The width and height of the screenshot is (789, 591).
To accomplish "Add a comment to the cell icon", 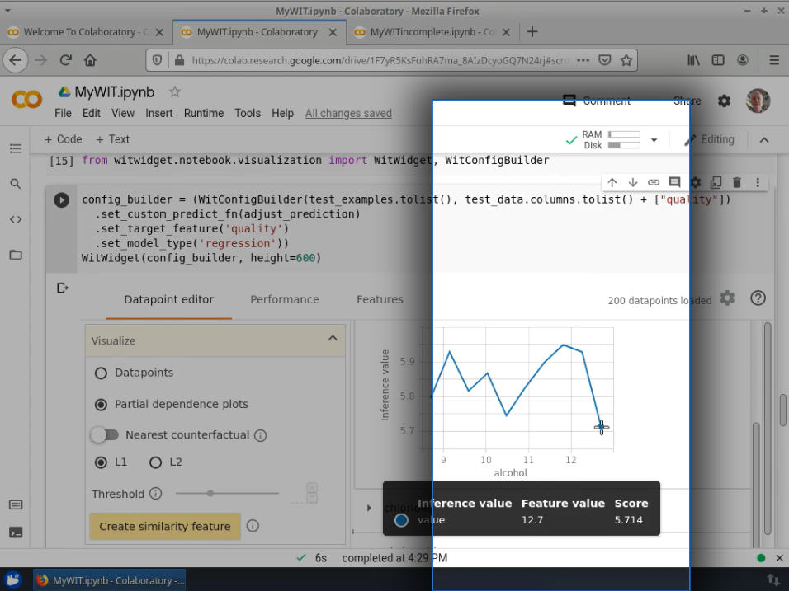I will 674,182.
